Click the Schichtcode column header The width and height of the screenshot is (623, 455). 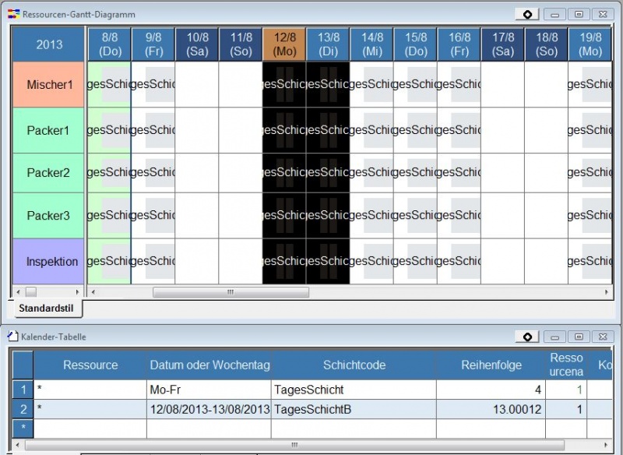(x=354, y=365)
